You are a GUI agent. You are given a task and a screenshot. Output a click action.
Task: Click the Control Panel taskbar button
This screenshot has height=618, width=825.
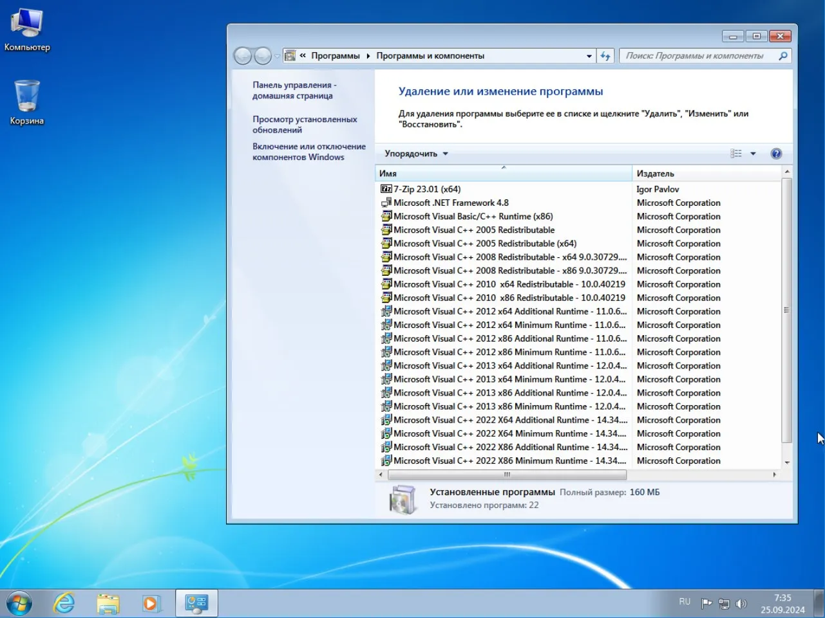(x=196, y=603)
